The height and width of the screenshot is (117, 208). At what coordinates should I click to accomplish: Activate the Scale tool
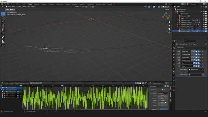point(3,29)
